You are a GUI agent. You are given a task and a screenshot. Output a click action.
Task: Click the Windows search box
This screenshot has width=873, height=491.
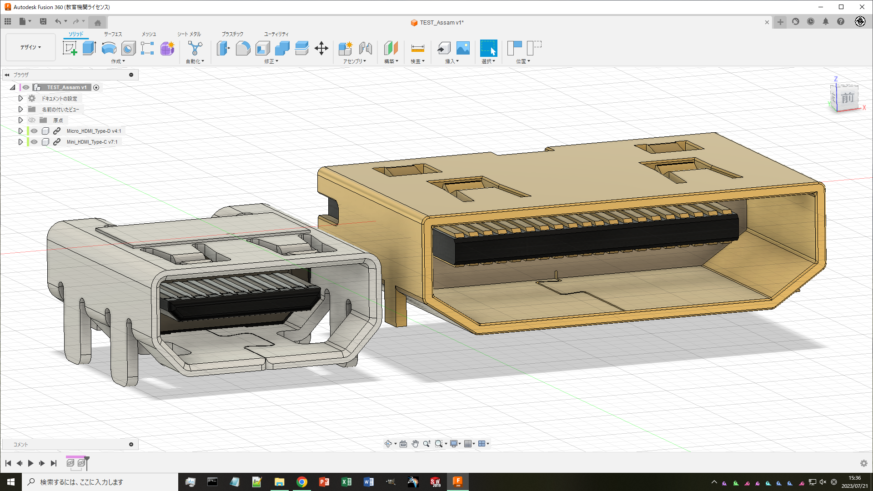coord(100,482)
